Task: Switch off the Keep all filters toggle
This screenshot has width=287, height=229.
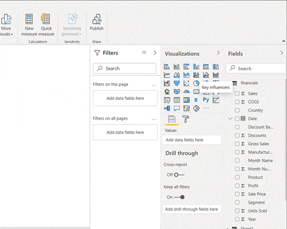Action: (x=179, y=197)
